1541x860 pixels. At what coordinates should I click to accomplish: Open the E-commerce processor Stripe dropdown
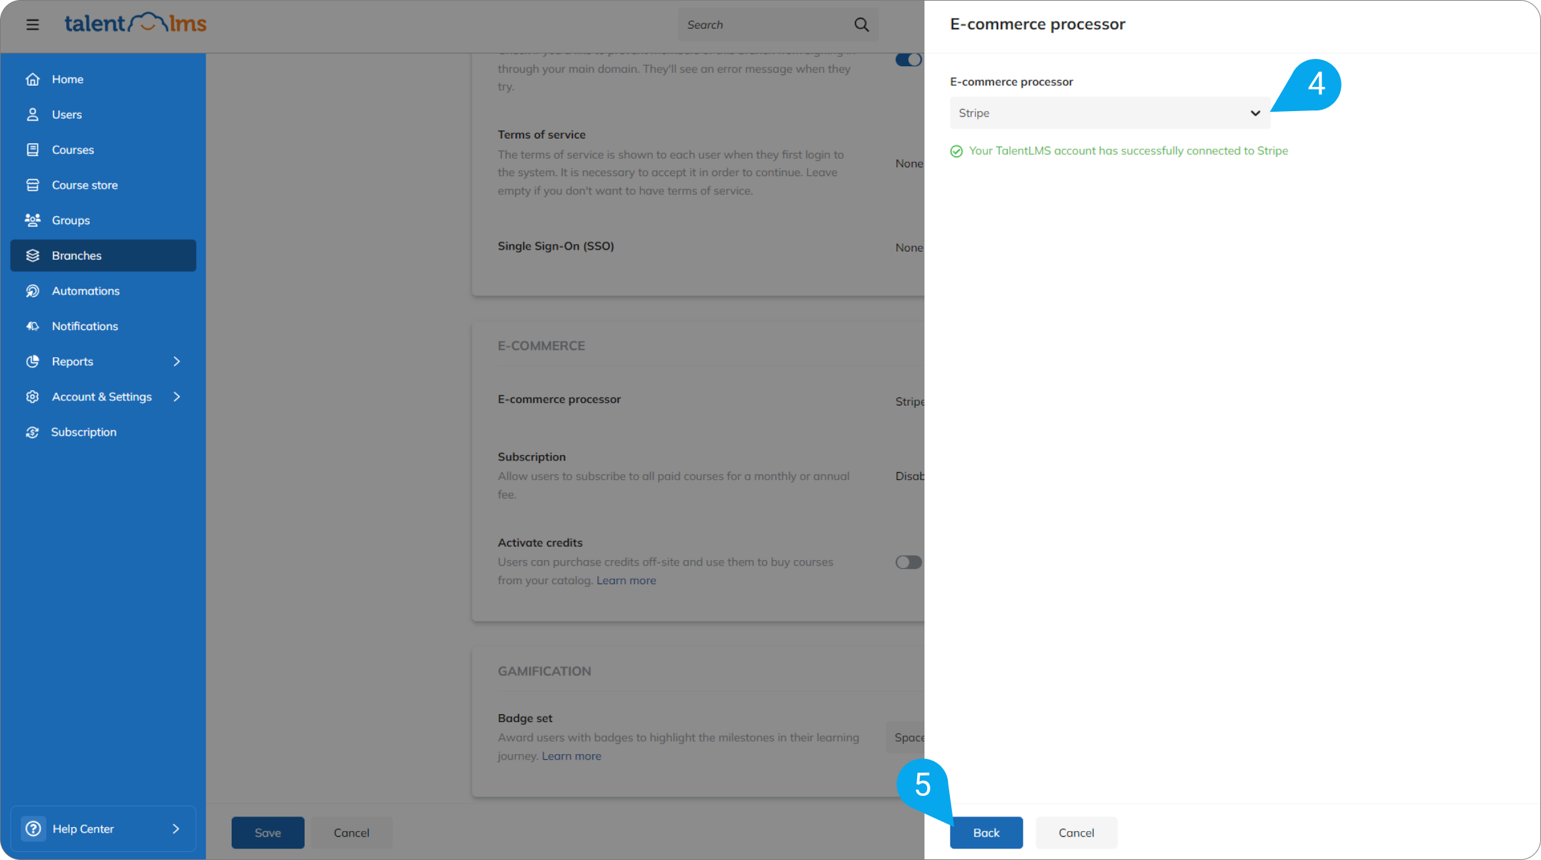pos(1110,113)
